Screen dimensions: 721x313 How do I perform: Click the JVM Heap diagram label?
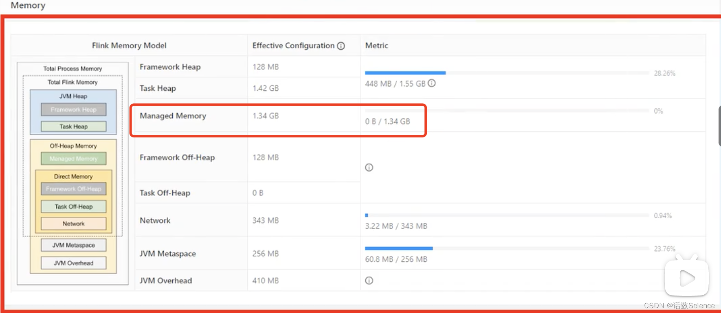[73, 96]
